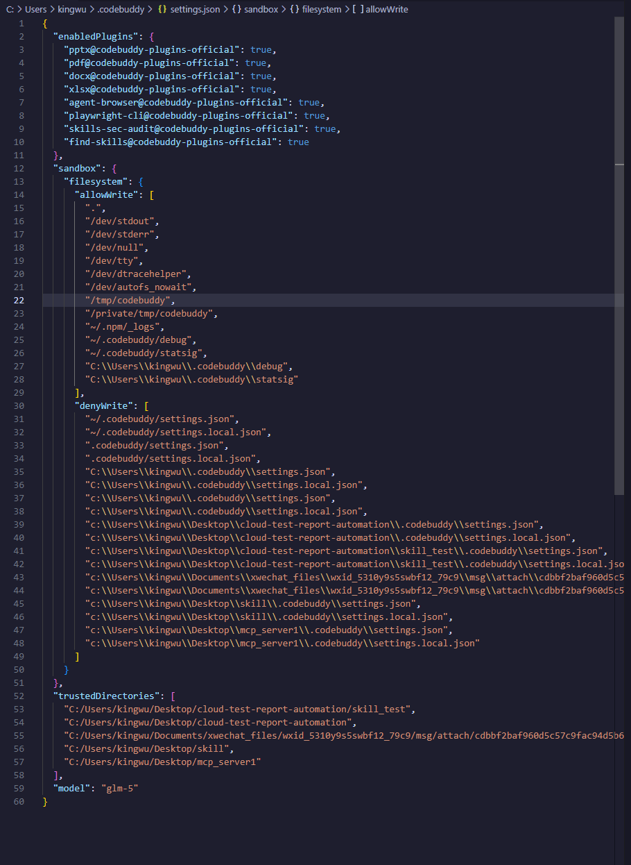631x865 pixels.
Task: Click the bracket array icon before allowWrite breadcrumb
Action: tap(357, 10)
